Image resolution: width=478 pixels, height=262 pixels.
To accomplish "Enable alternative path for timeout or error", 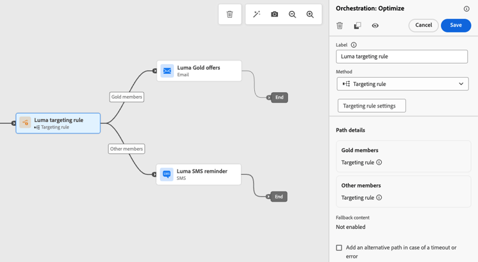I will click(339, 247).
